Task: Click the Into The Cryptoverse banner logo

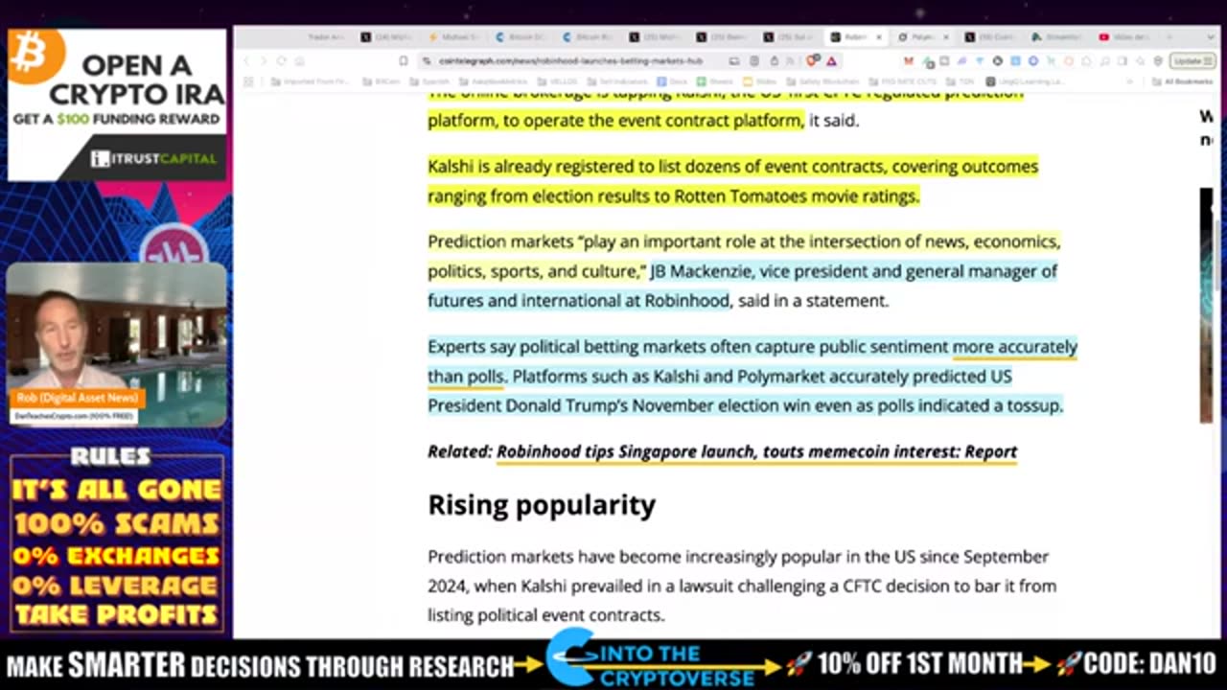Action: pyautogui.click(x=663, y=663)
